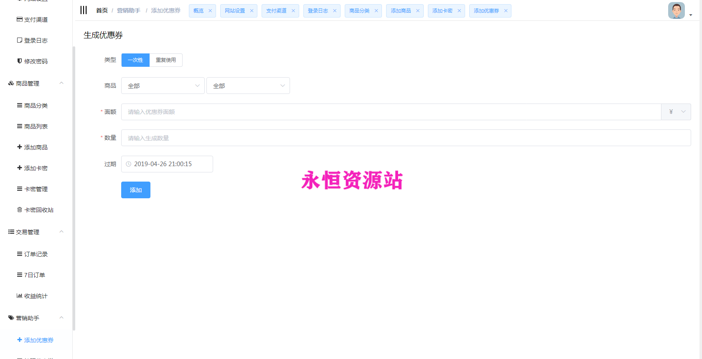Switch to the 网站设置 tab
Viewport: 702px width, 359px height.
(235, 11)
